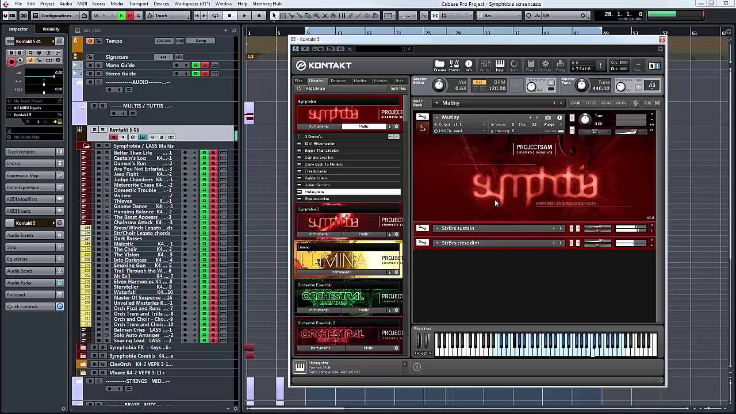This screenshot has width=736, height=414.
Task: Open the Kontakt Browse panel icon
Action: tap(440, 66)
